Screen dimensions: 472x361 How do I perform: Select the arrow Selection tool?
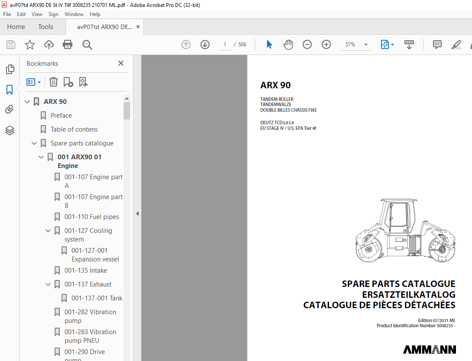[x=269, y=45]
